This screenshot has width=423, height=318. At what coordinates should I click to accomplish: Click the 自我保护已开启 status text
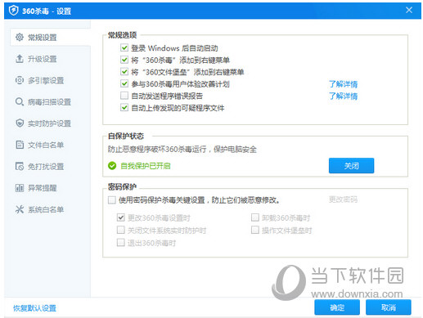tap(146, 166)
